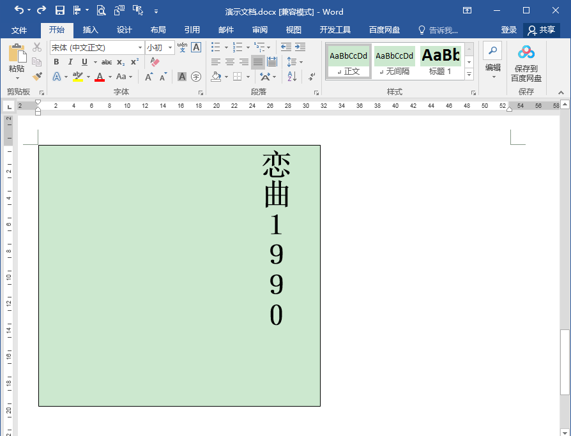Open the font size dropdown 小初
The width and height of the screenshot is (571, 436).
point(170,48)
